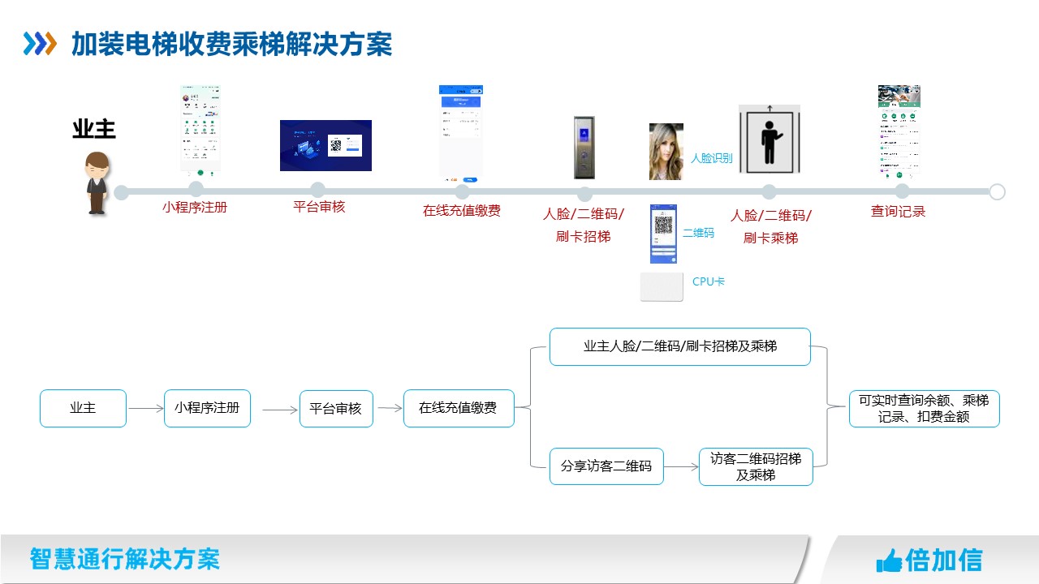Select the elevator passenger pictogram
1039x584 pixels.
[x=769, y=140]
